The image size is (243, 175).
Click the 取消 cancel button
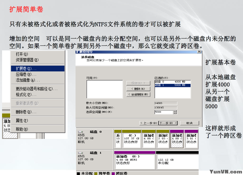189,123
